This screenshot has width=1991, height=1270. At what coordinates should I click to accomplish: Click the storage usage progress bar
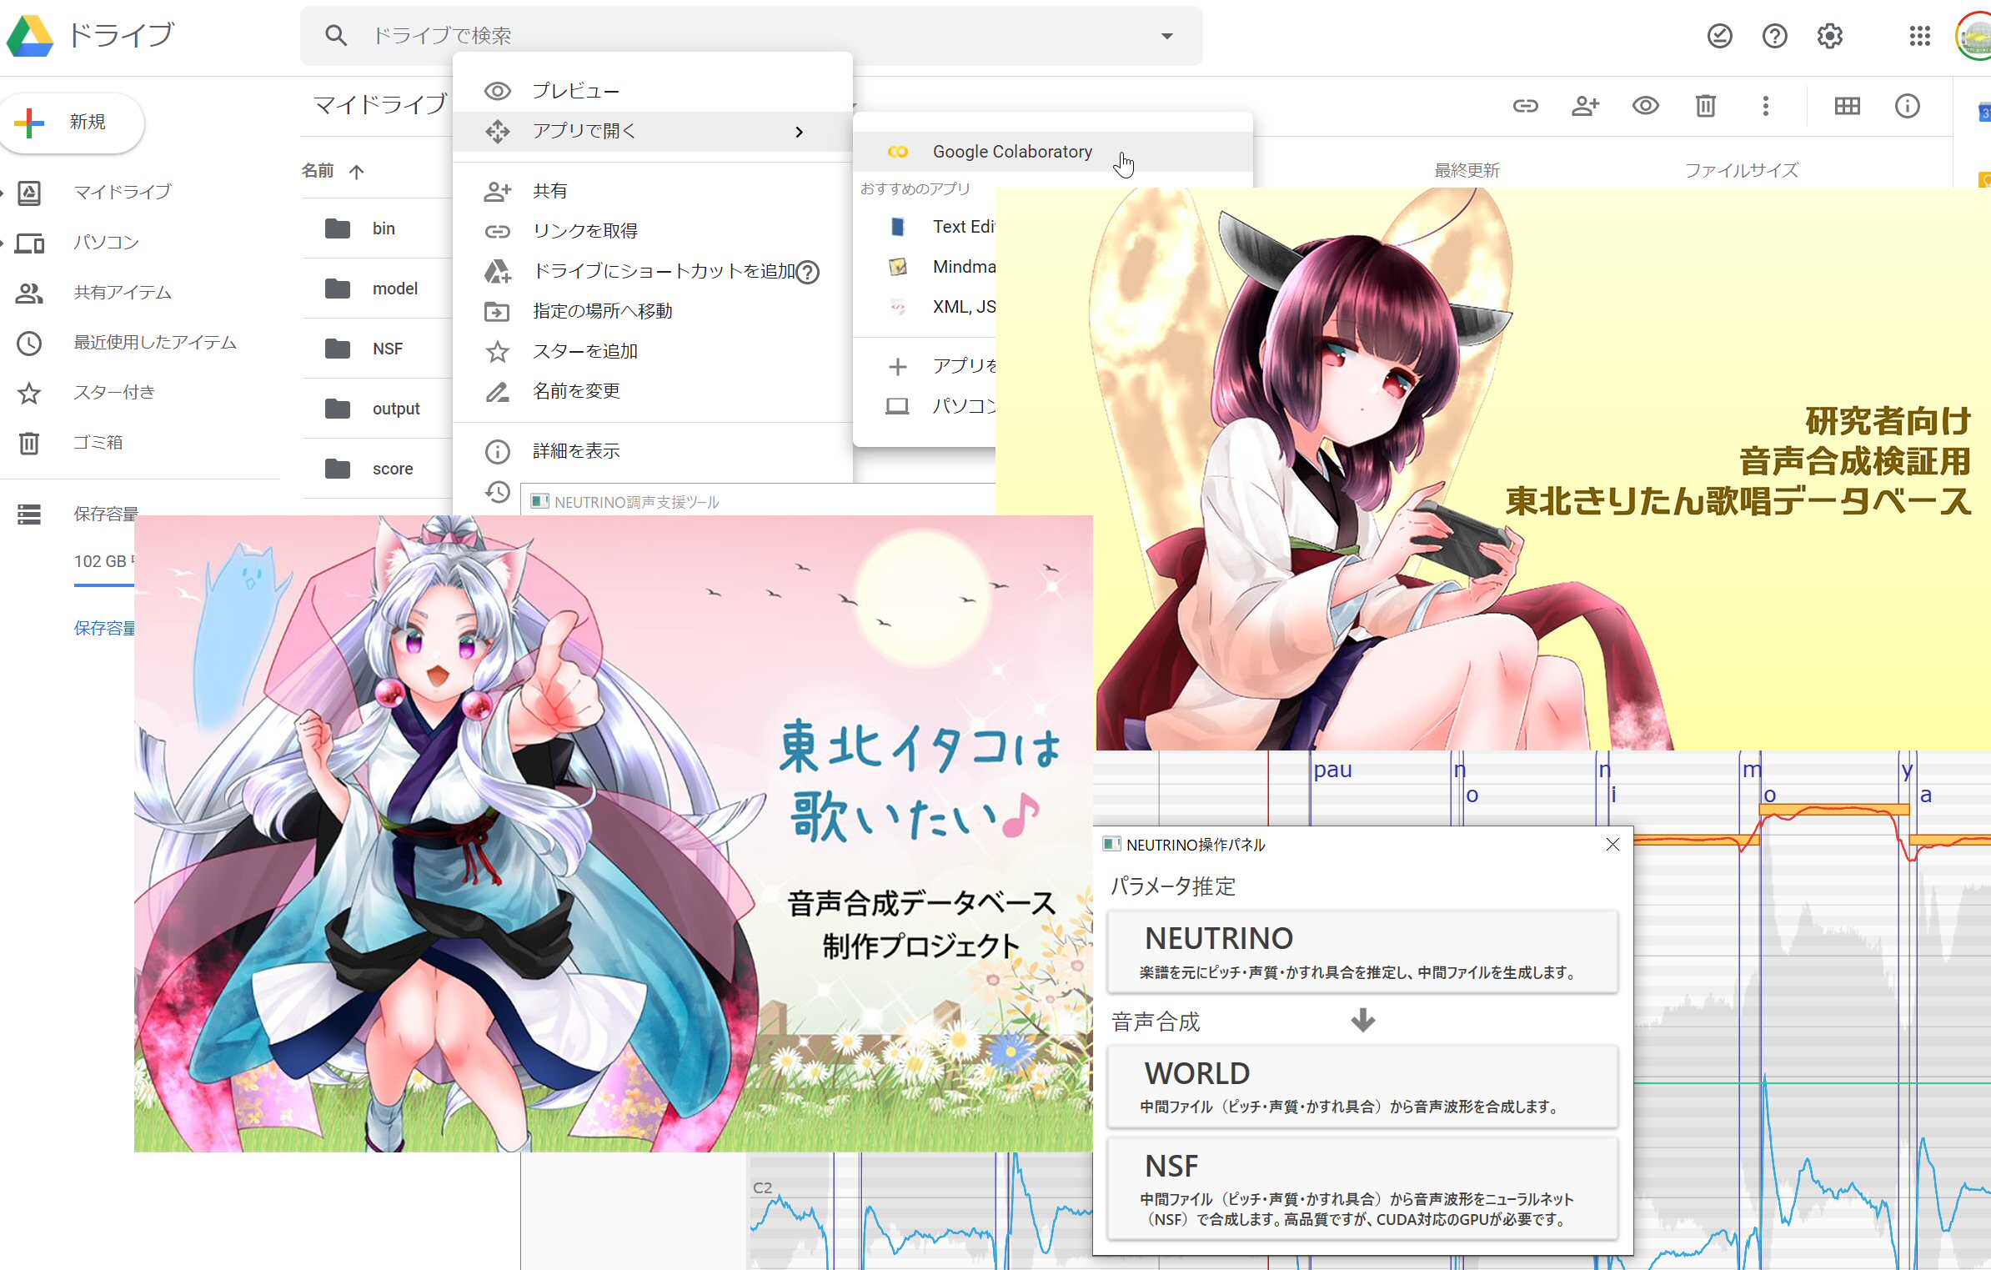[x=103, y=585]
